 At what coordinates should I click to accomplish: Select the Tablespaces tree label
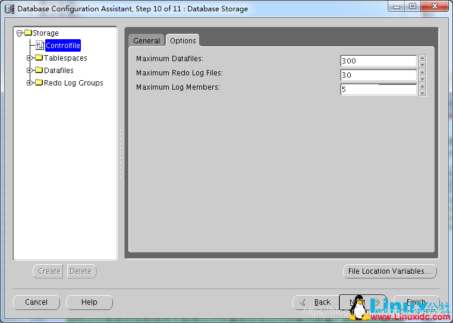point(65,58)
